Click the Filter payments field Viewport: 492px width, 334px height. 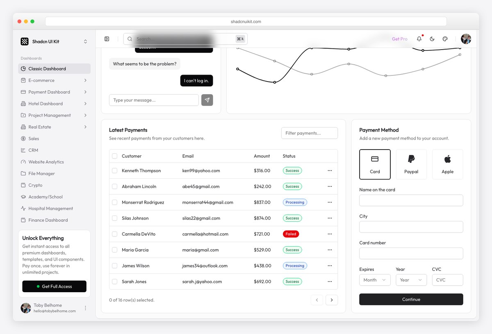(310, 133)
